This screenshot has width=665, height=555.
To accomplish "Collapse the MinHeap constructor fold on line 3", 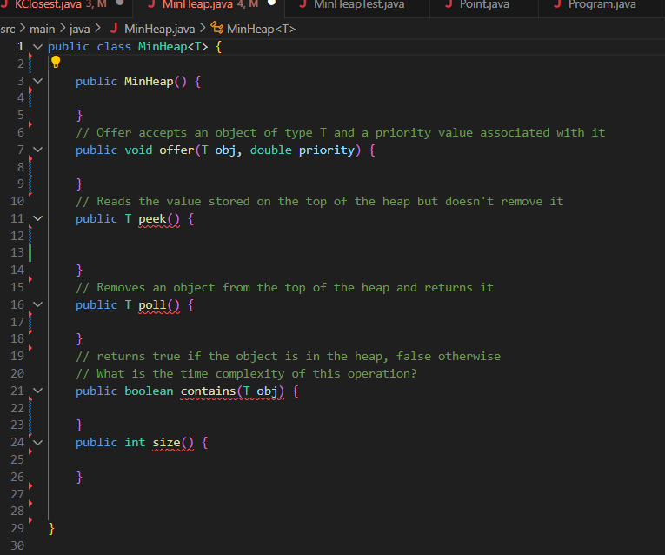I will click(x=37, y=81).
